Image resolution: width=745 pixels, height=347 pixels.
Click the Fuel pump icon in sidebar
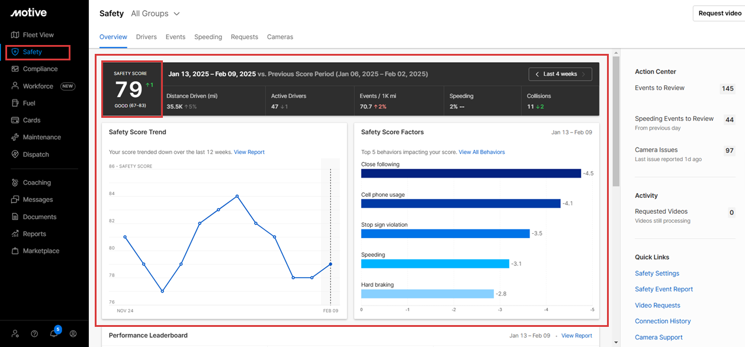(15, 103)
